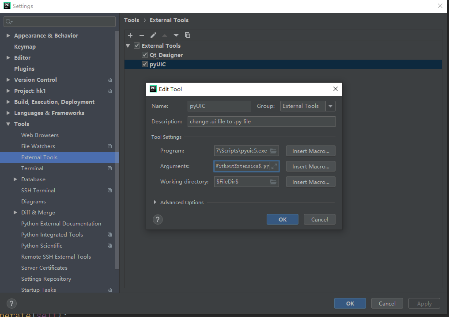Image resolution: width=449 pixels, height=317 pixels.
Task: Select Server Certificates settings
Action: [44, 267]
